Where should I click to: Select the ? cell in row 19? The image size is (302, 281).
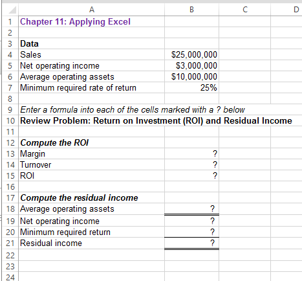191,221
